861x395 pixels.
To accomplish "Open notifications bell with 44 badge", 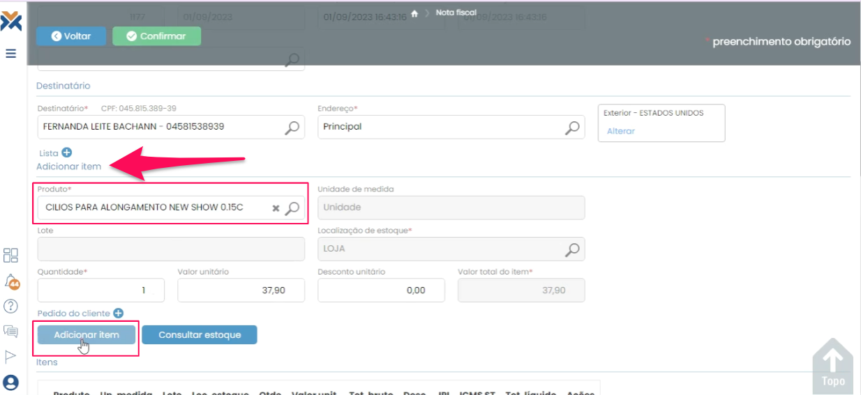I will click(10, 281).
